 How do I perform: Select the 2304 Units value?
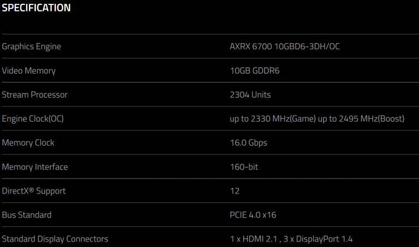tap(250, 95)
